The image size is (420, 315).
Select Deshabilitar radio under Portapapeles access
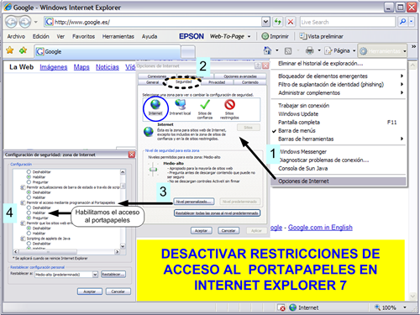click(x=29, y=207)
